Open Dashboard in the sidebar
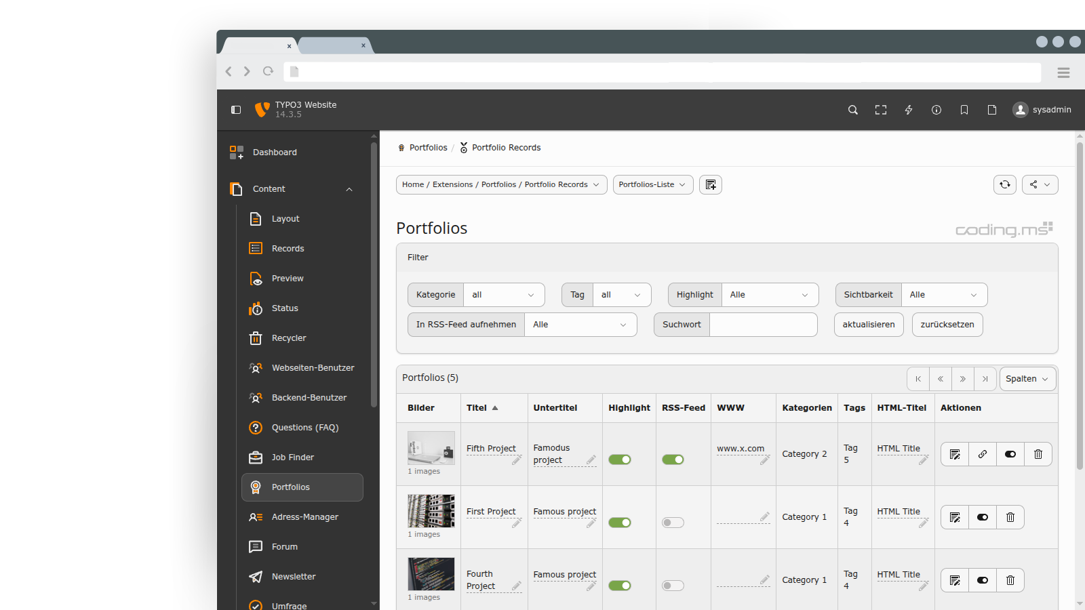 [296, 152]
